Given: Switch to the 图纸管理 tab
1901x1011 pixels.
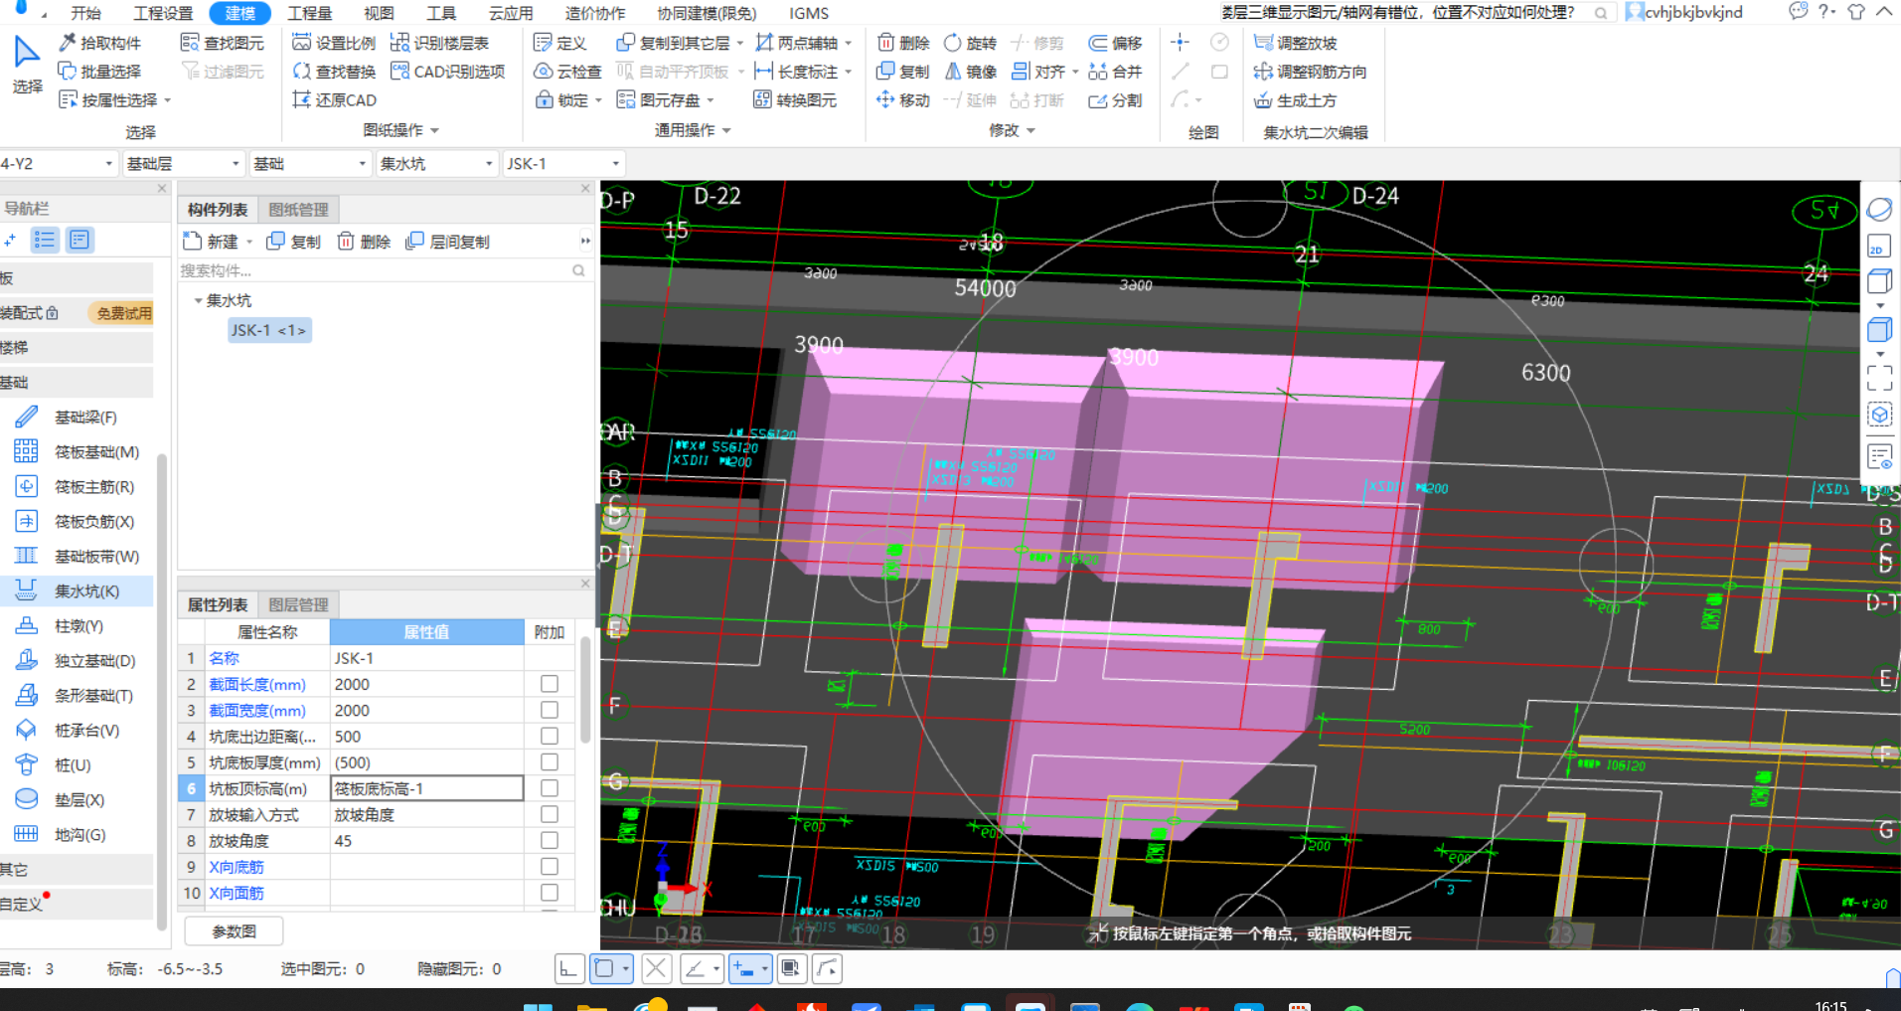Looking at the screenshot, I should pos(298,210).
